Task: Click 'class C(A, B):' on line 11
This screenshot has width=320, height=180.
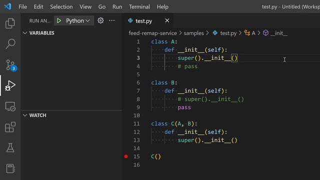Action: click(174, 123)
